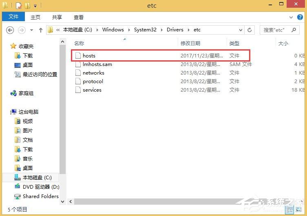Click the SAM 文件 type cell
307x216 pixels.
(241, 64)
